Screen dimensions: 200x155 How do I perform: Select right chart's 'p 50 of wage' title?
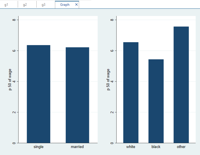(x=108, y=80)
